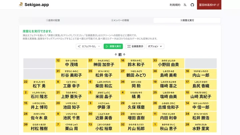Click the 席替えを実行できます heading text

pyautogui.click(x=37, y=31)
